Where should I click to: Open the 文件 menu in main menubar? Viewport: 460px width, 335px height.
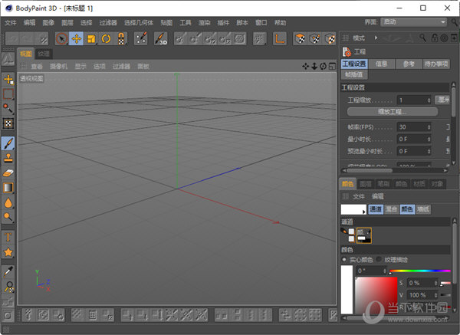point(11,22)
